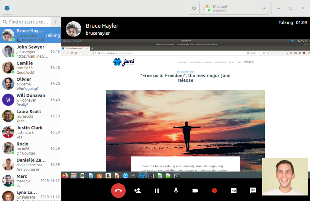Open Danielle Zambra conversation
The width and height of the screenshot is (310, 201).
tap(31, 165)
